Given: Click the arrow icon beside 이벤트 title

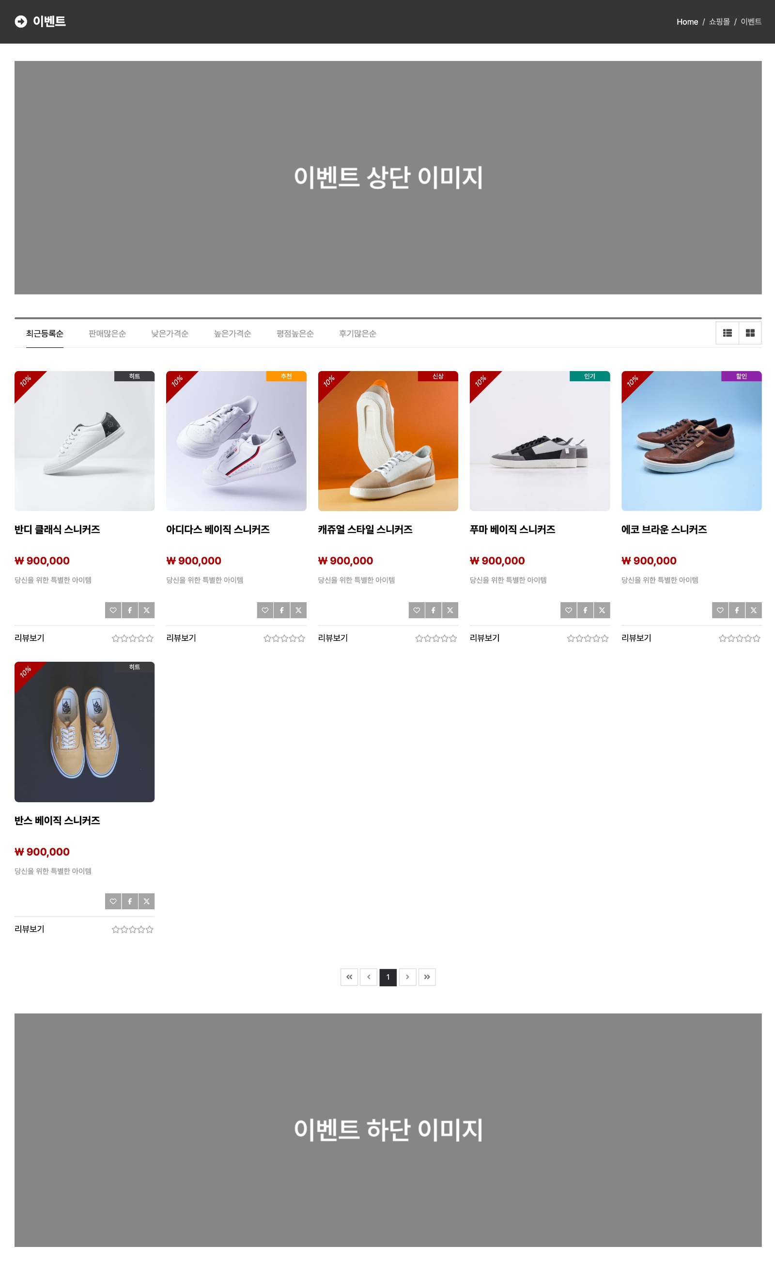Looking at the screenshot, I should click(x=21, y=21).
